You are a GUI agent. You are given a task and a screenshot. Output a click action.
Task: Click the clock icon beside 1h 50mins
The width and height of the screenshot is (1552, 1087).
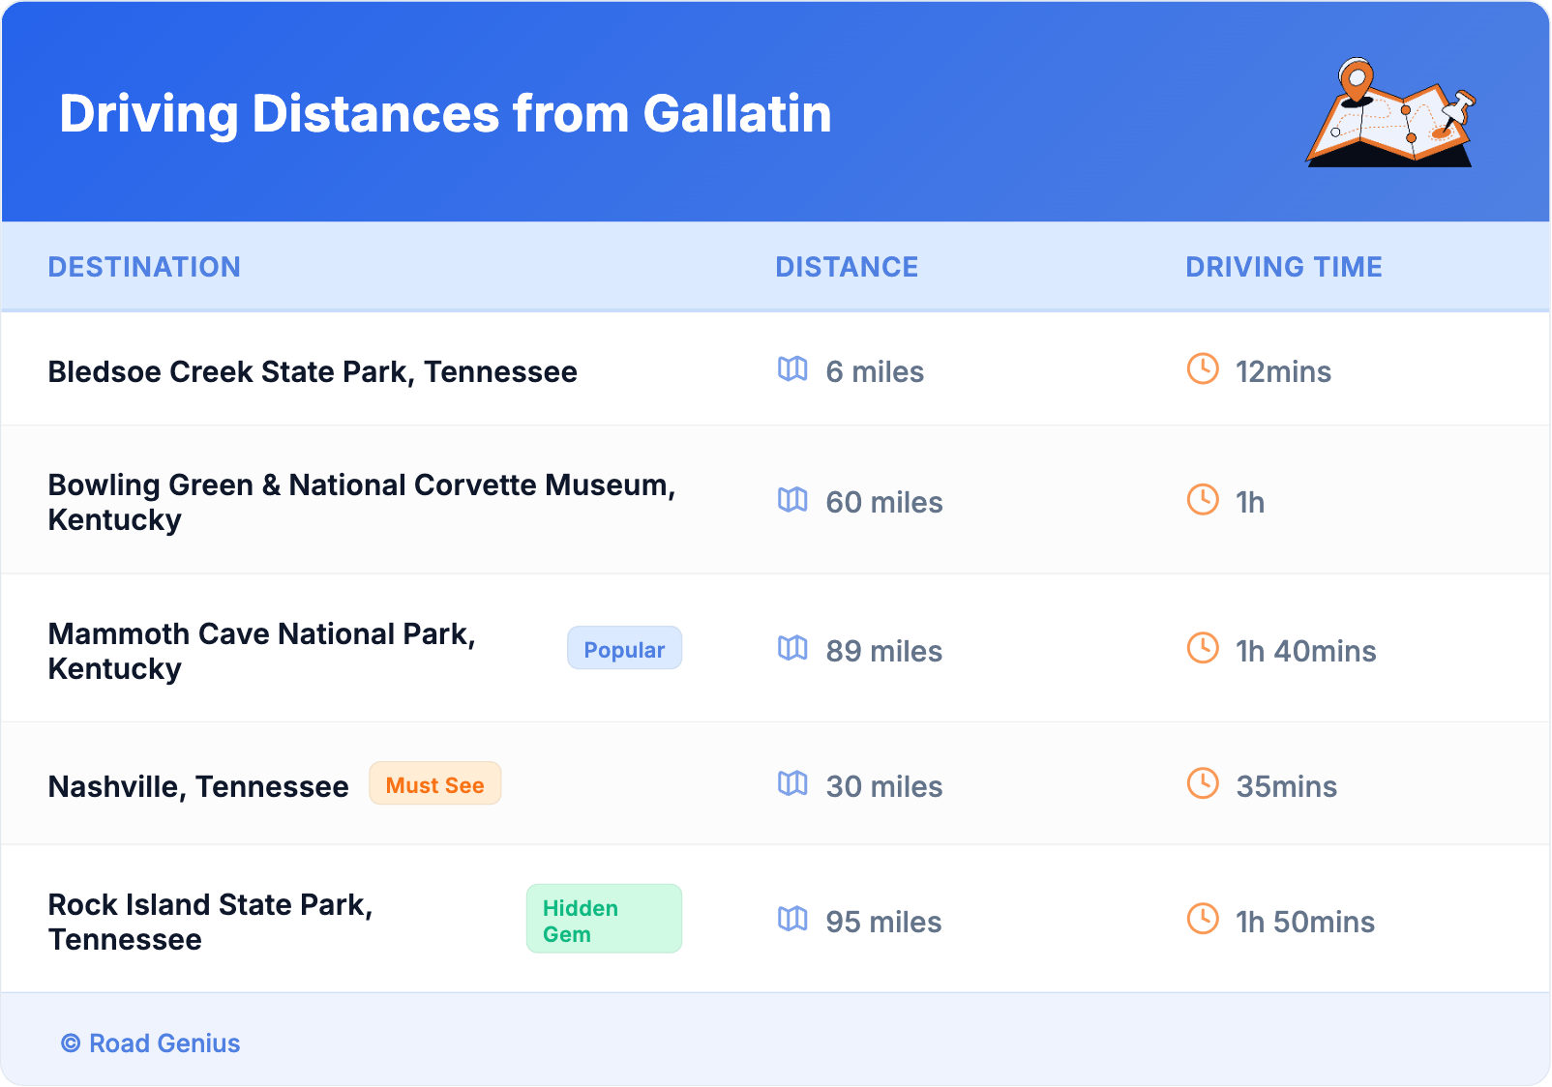[x=1203, y=920]
